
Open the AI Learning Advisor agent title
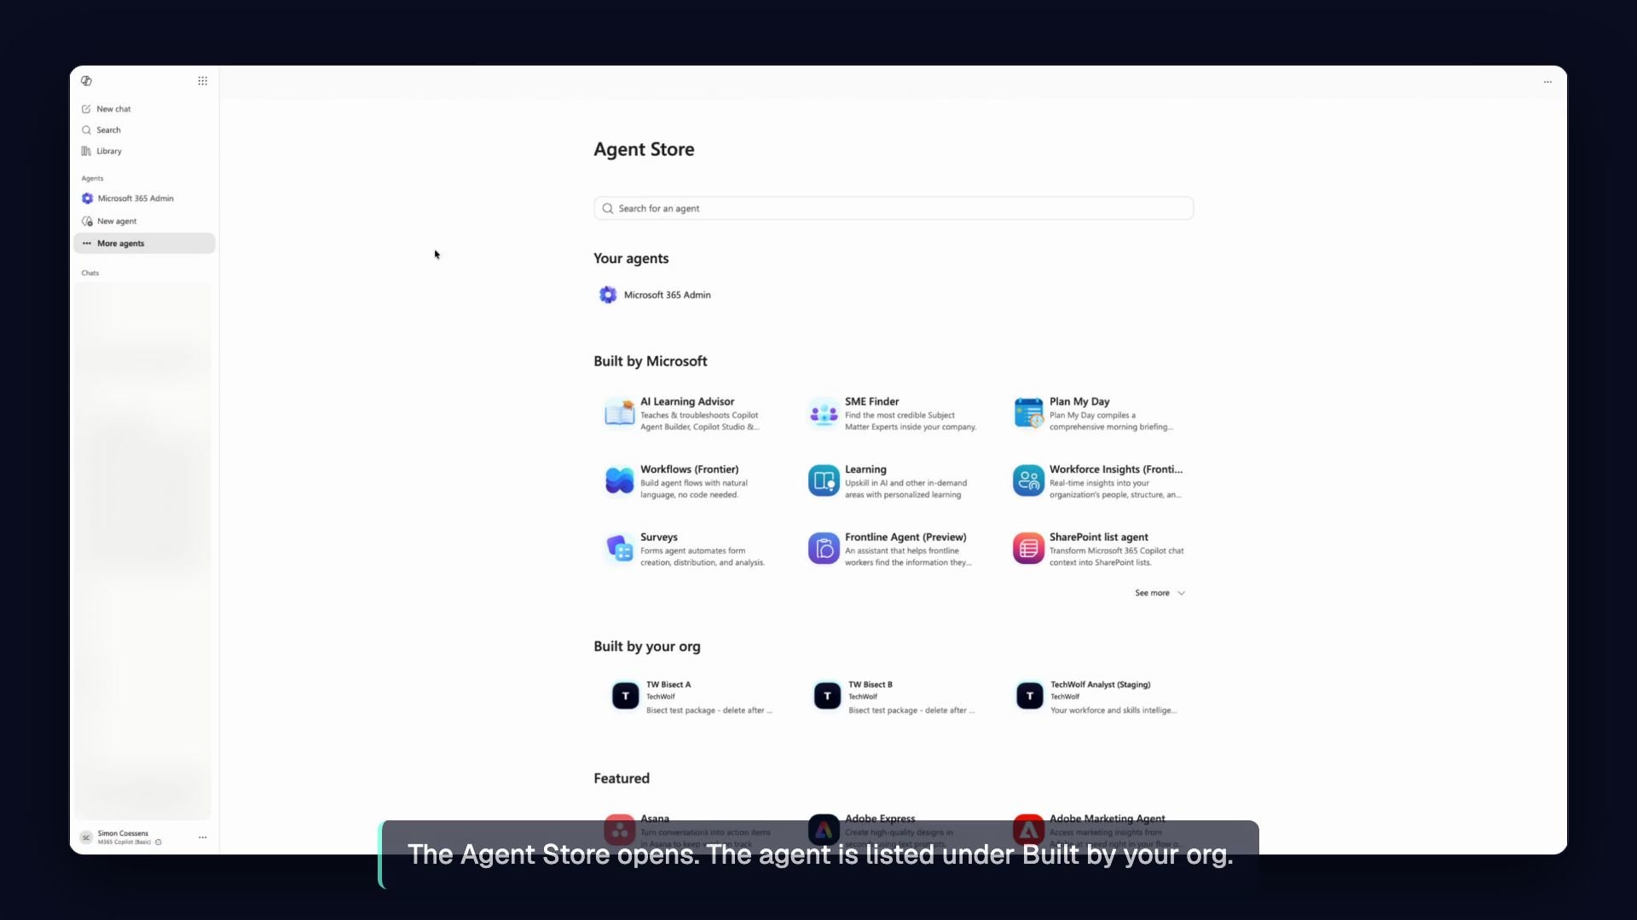coord(687,401)
